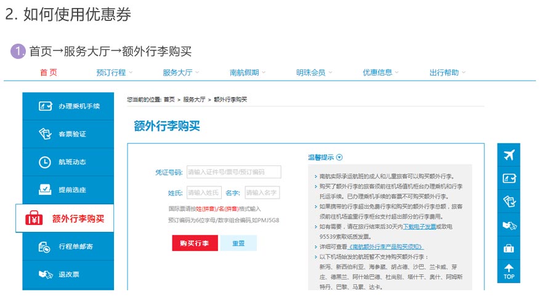
Task: Collapse the 温馨提示 tips section
Action: tap(339, 157)
